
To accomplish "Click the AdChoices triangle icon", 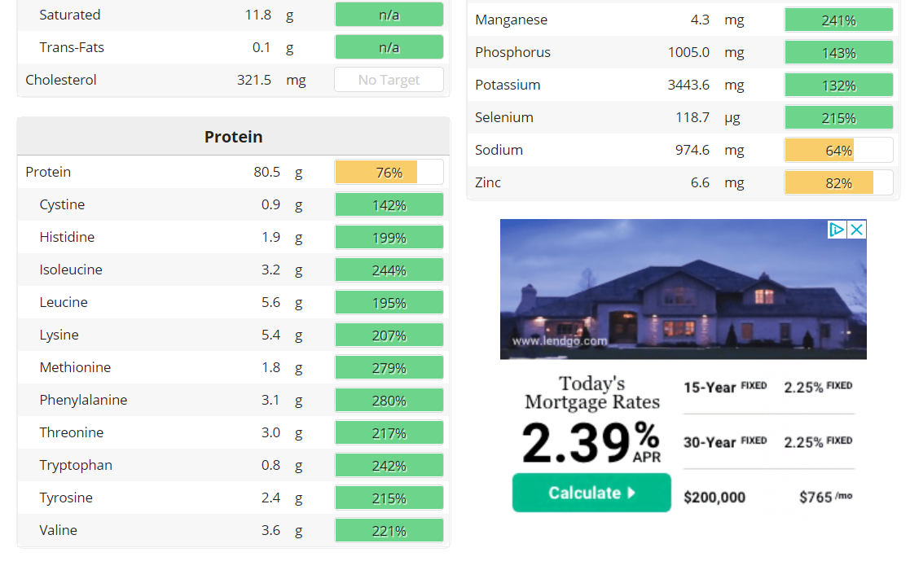I will tap(837, 230).
